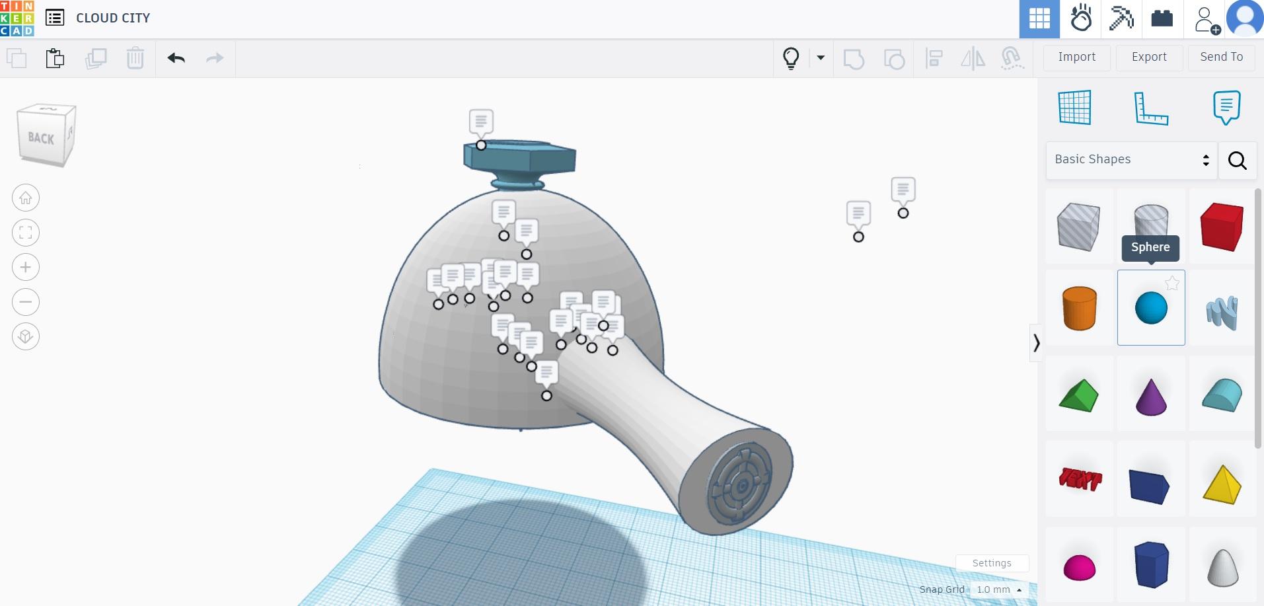
Task: Pick the magenta Half Sphere shape
Action: tap(1080, 568)
